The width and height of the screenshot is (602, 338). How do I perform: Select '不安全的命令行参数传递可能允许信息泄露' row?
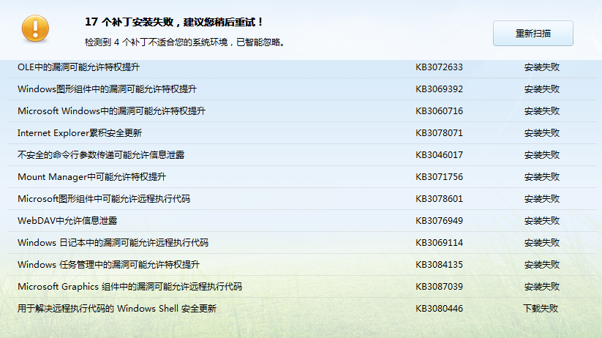pyautogui.click(x=302, y=155)
